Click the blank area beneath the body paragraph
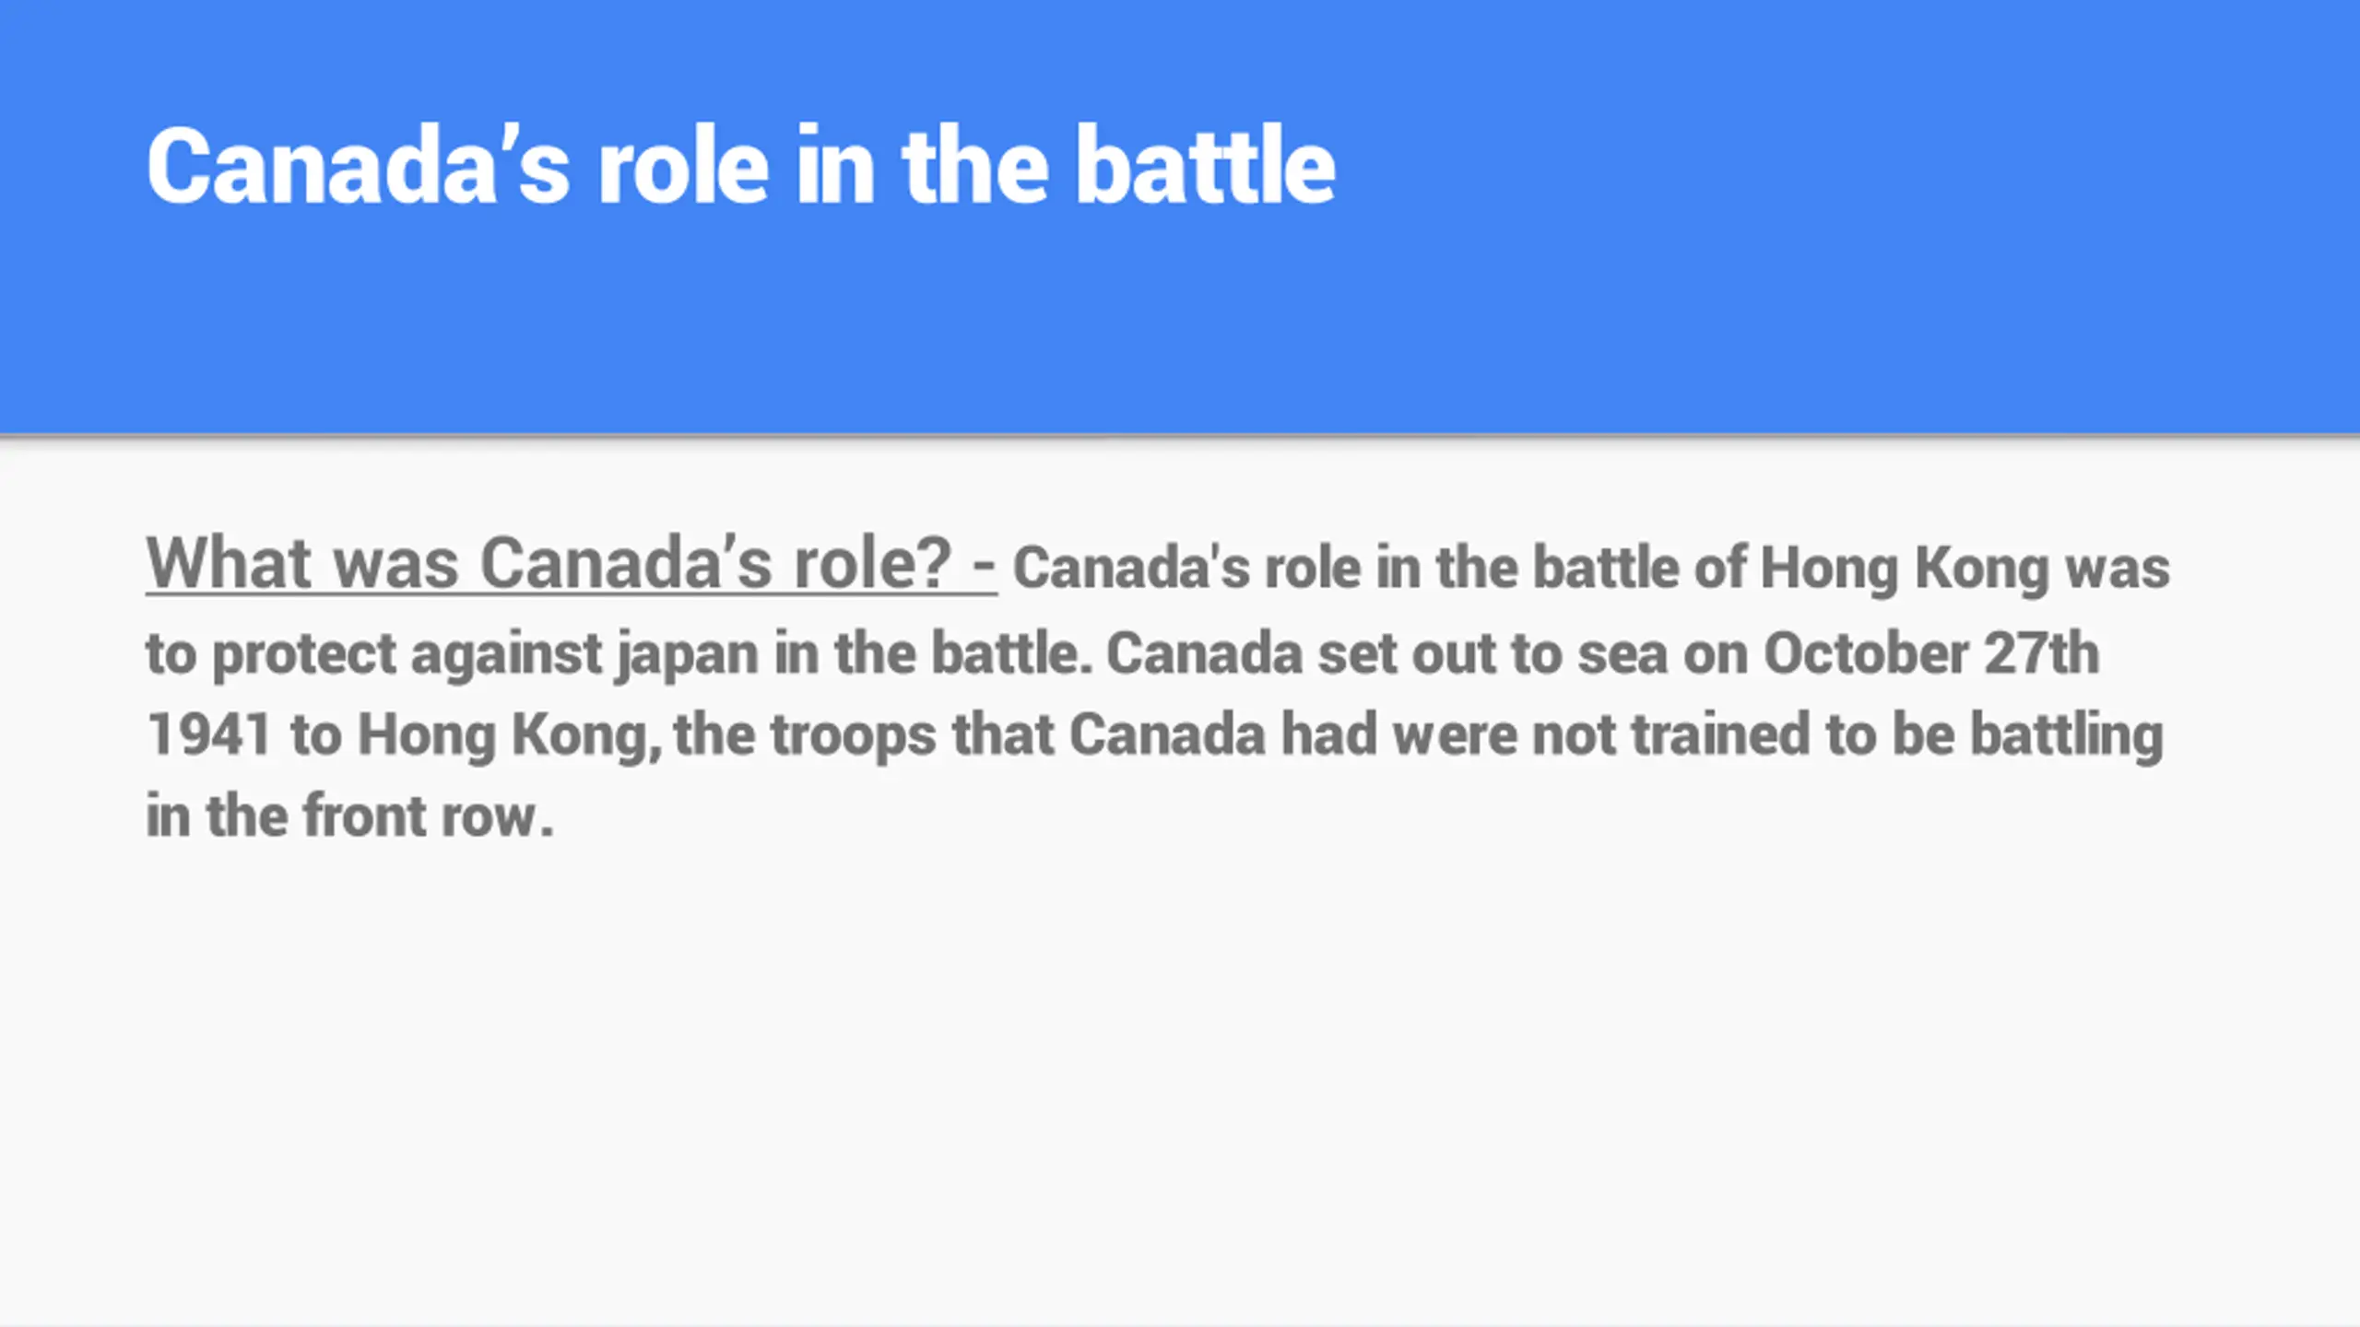Image resolution: width=2360 pixels, height=1327 pixels. tap(1180, 1078)
